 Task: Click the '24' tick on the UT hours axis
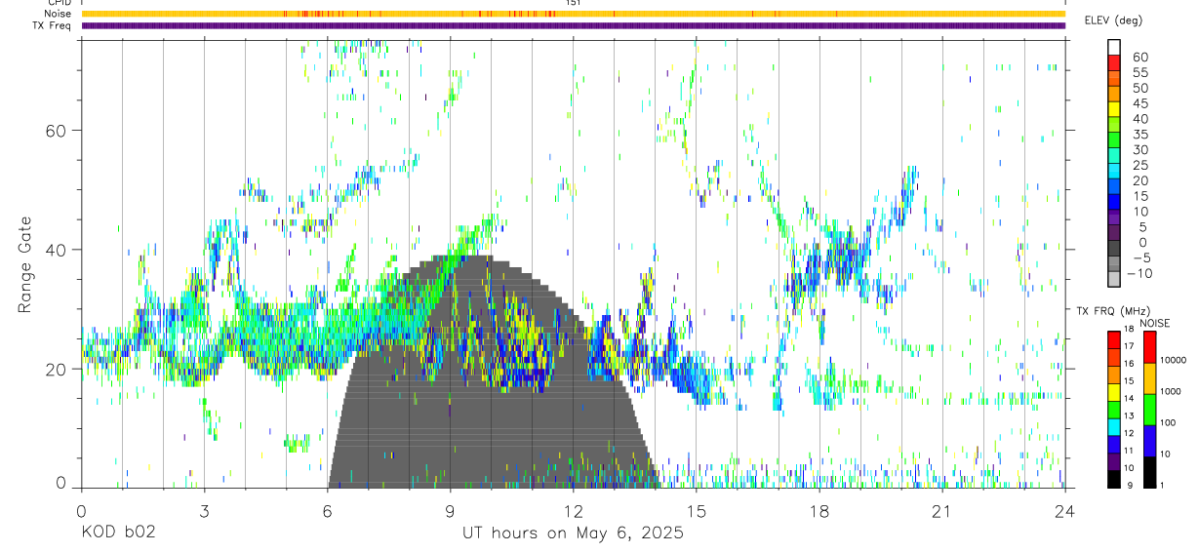pos(1065,510)
